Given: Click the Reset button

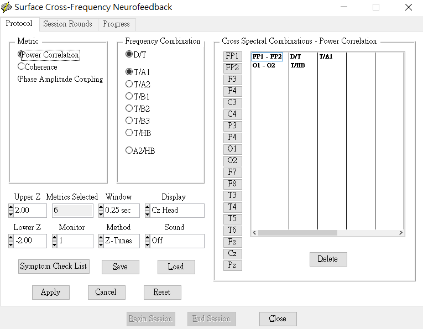Looking at the screenshot, I should 163,293.
